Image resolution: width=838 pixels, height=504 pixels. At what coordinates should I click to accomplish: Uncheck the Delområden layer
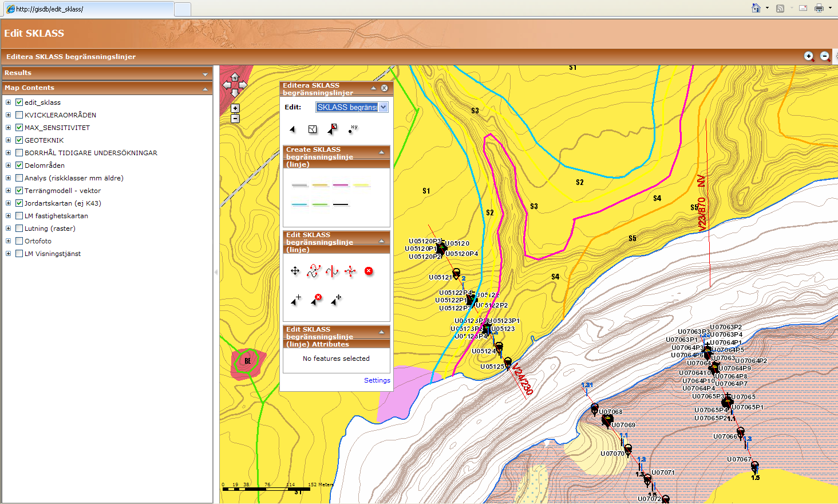coord(19,166)
